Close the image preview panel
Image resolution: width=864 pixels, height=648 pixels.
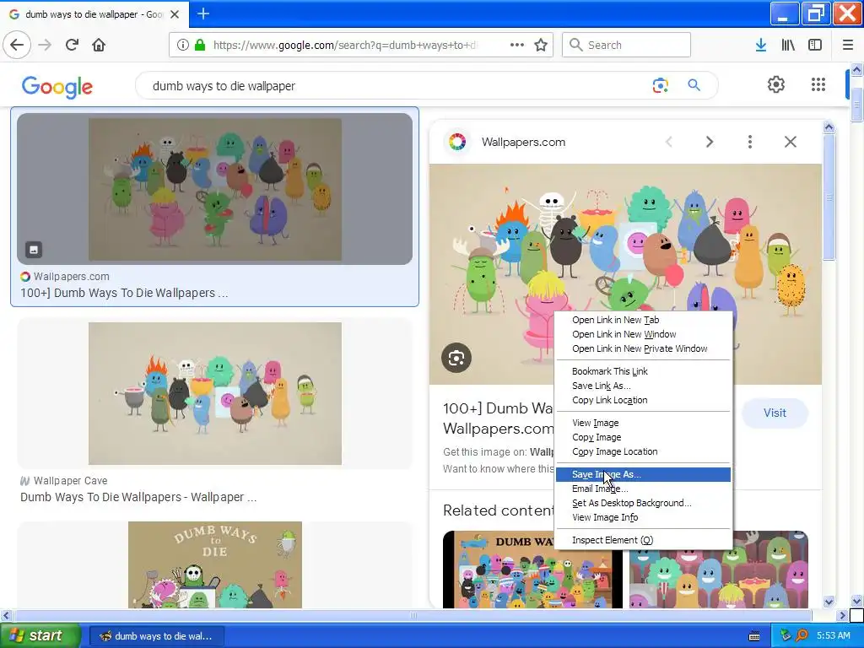(x=790, y=142)
